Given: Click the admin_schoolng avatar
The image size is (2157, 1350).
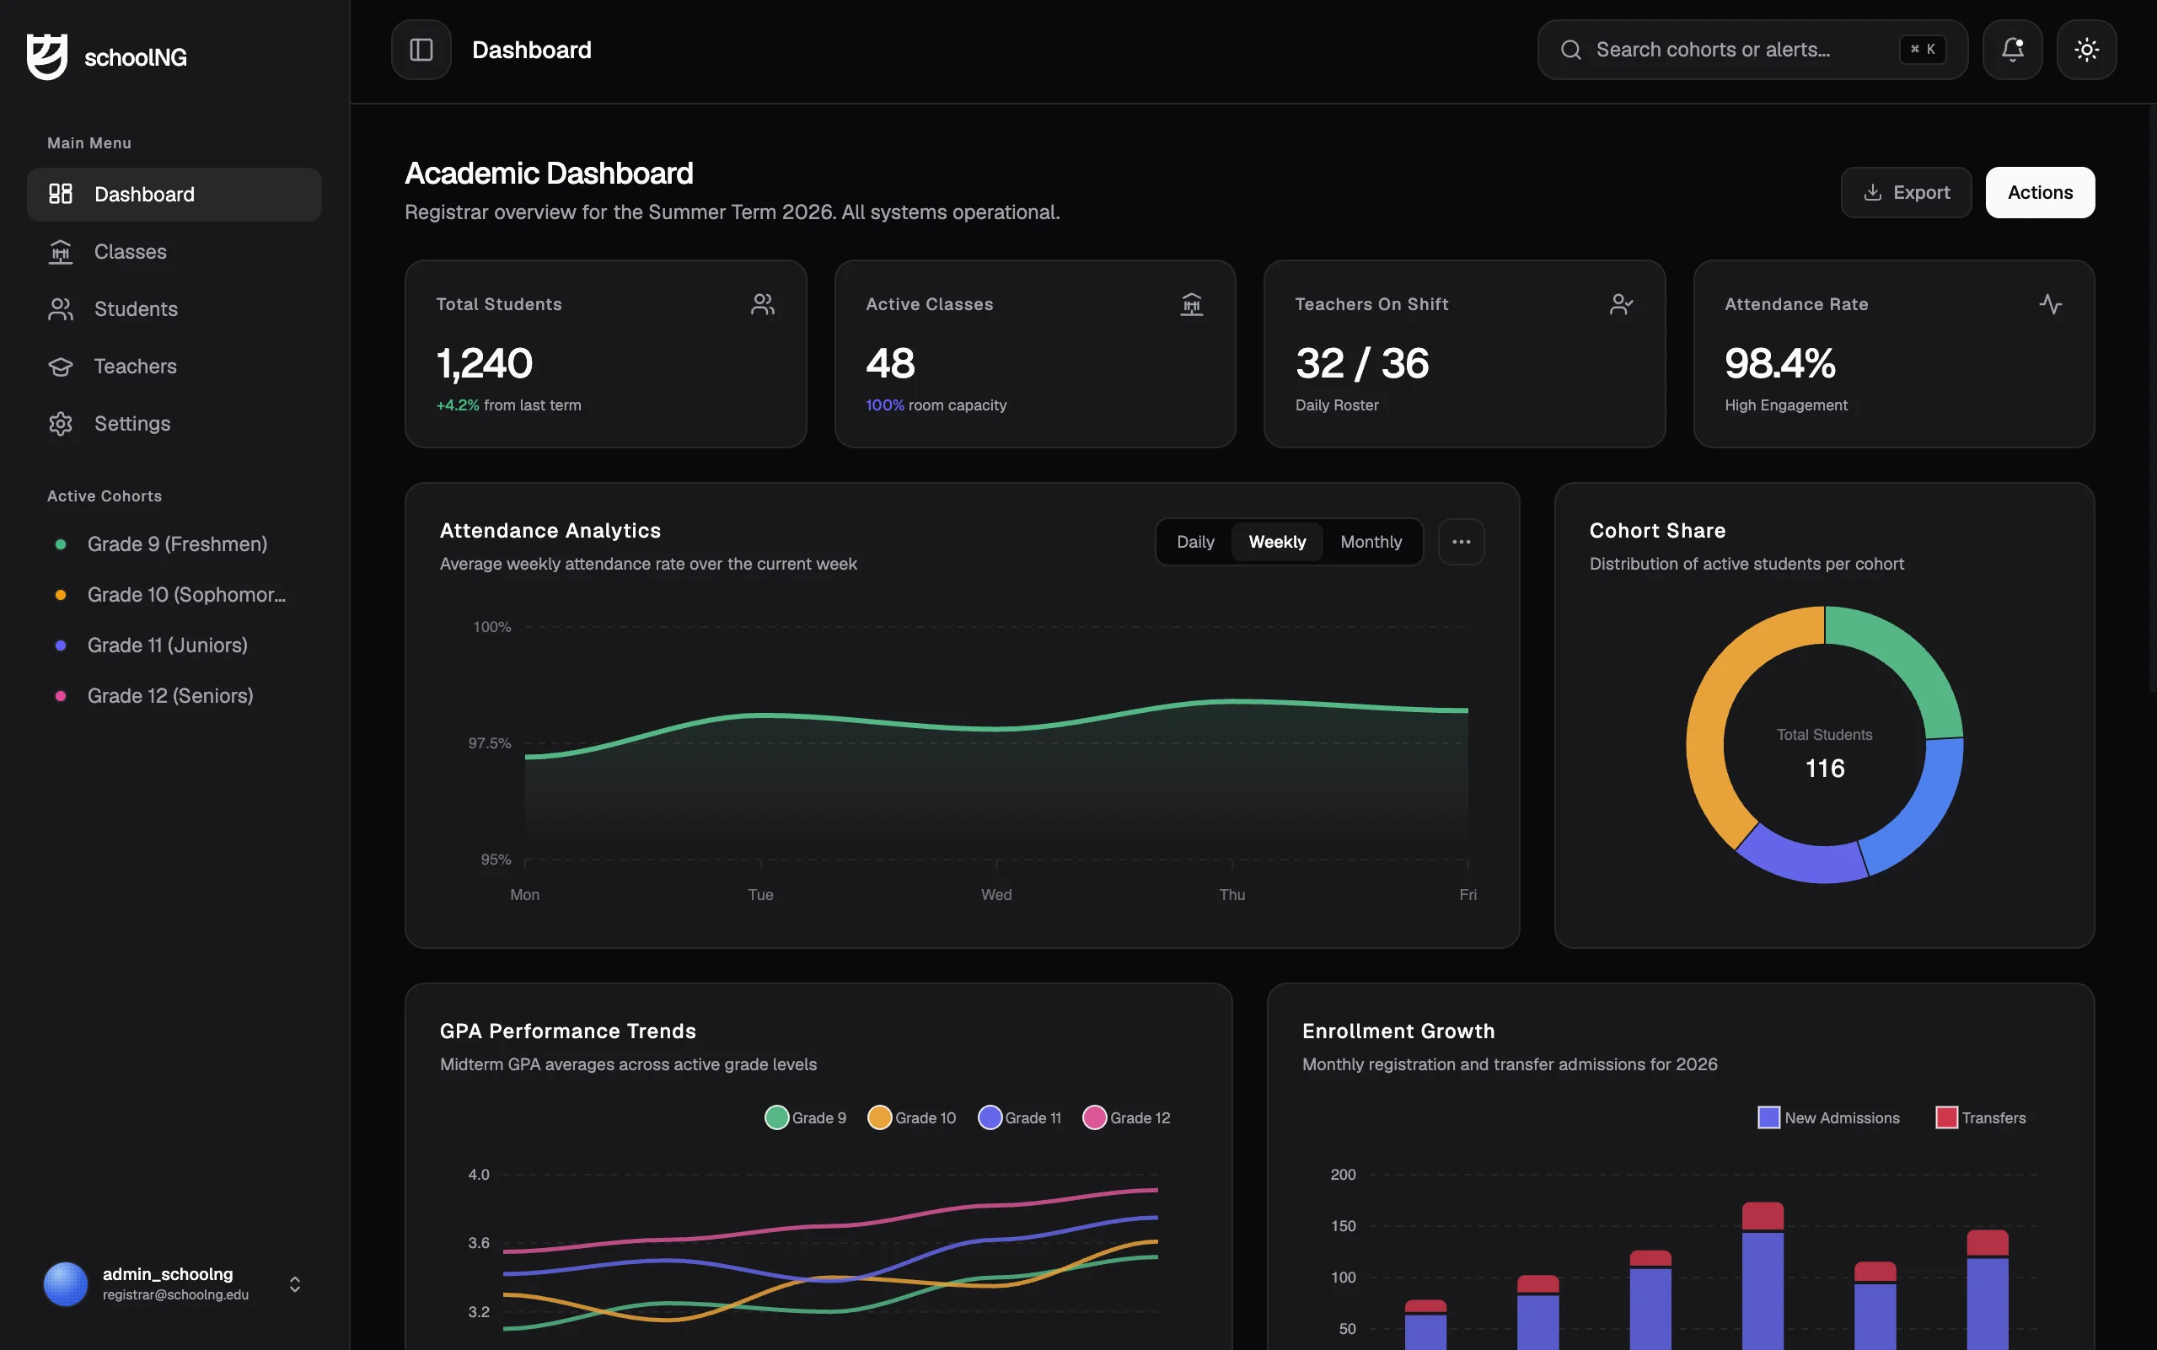Looking at the screenshot, I should pyautogui.click(x=66, y=1284).
